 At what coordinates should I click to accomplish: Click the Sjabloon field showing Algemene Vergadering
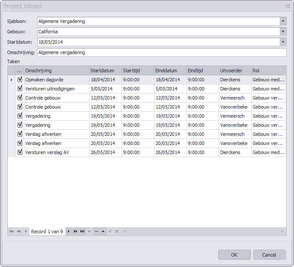pyautogui.click(x=158, y=21)
